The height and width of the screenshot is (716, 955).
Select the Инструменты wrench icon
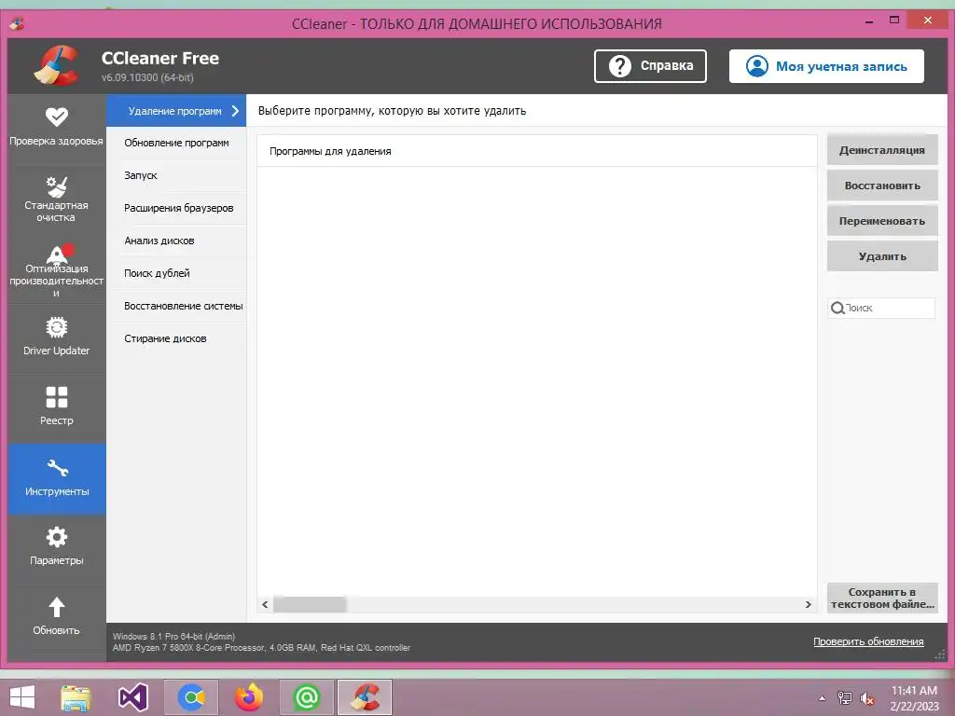click(57, 468)
